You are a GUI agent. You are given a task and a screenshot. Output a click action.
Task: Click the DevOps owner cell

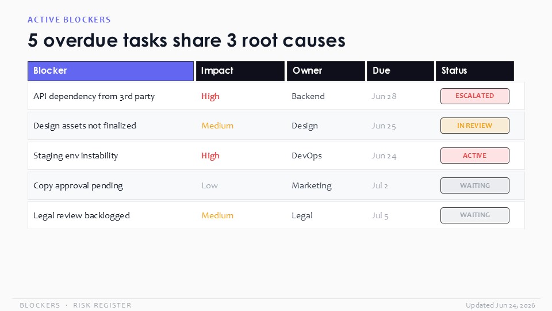[x=306, y=156]
